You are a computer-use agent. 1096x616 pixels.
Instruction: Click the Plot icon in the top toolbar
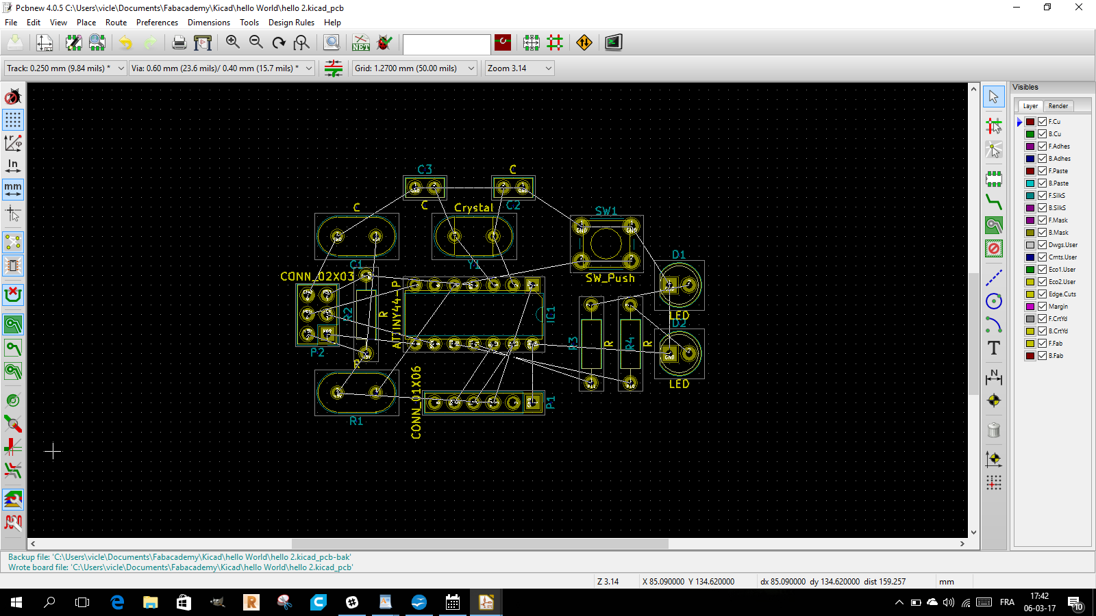pos(203,43)
